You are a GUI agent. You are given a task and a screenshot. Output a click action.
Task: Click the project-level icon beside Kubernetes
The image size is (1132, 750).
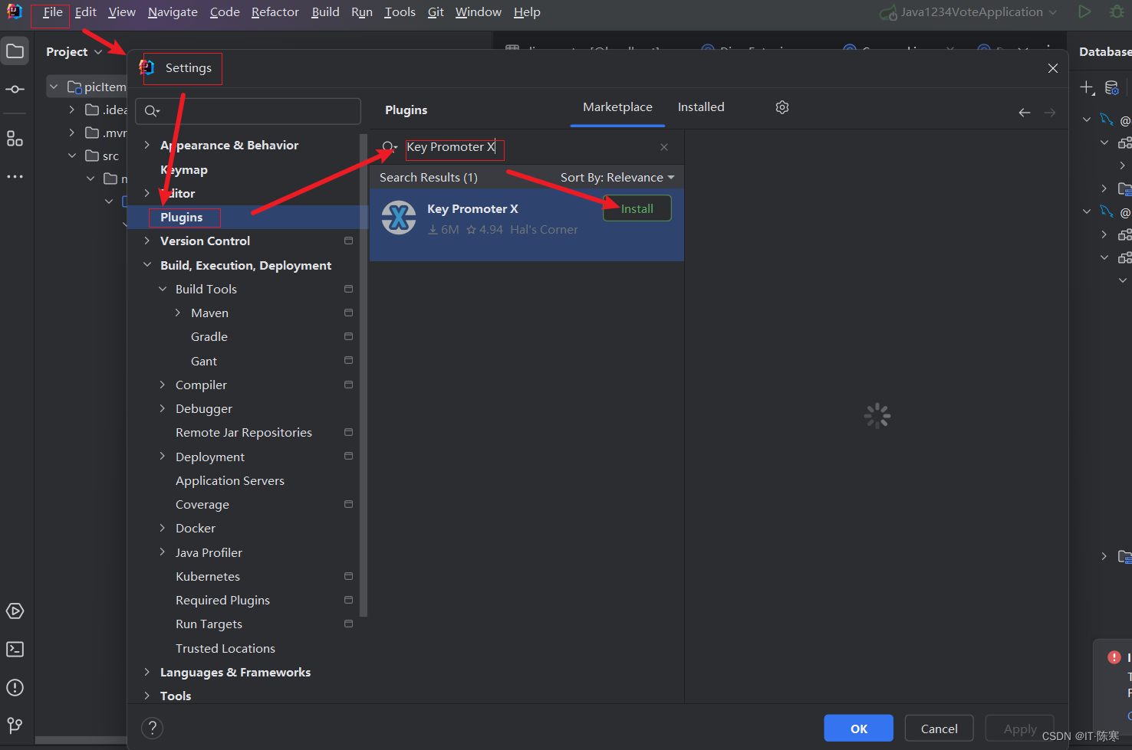pos(349,576)
